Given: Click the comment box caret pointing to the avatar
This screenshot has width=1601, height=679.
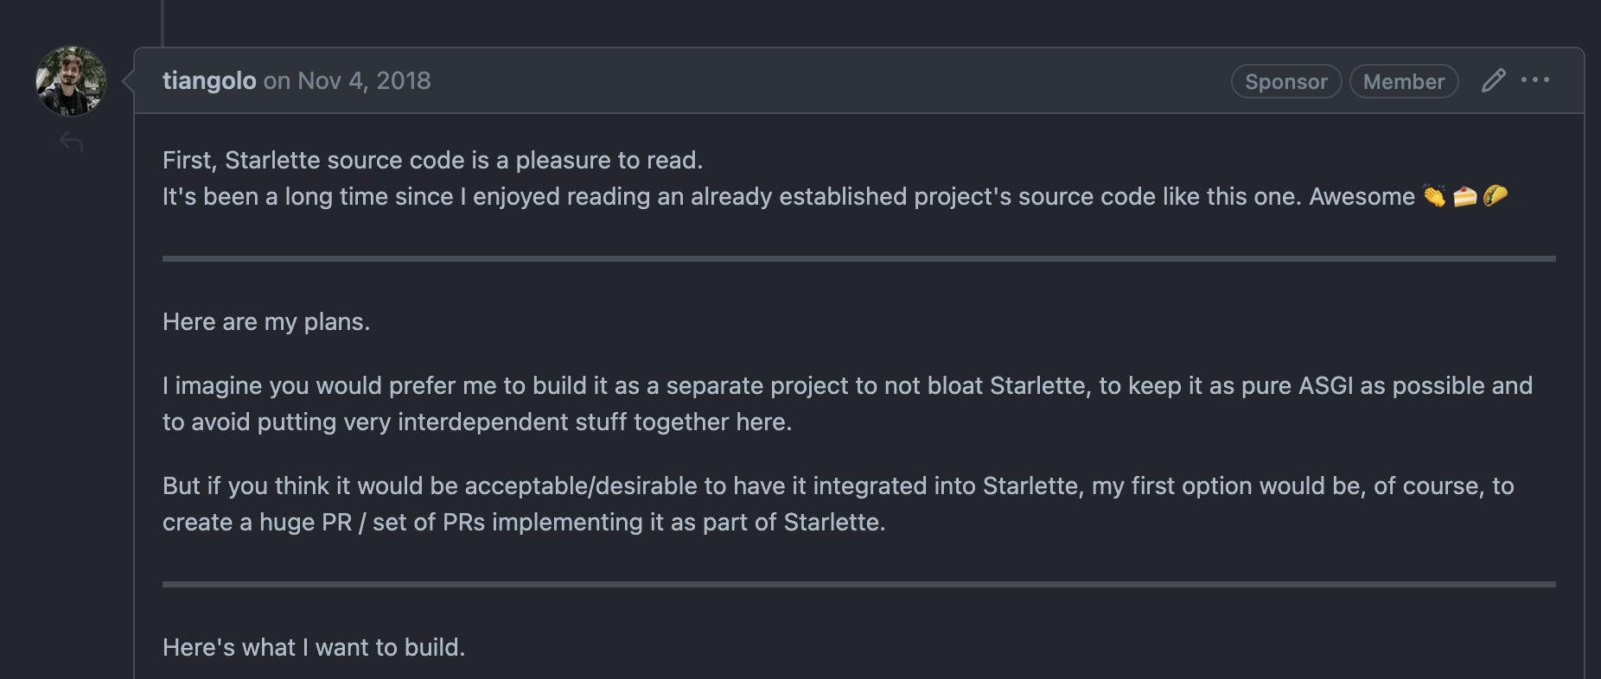Looking at the screenshot, I should click(x=128, y=81).
